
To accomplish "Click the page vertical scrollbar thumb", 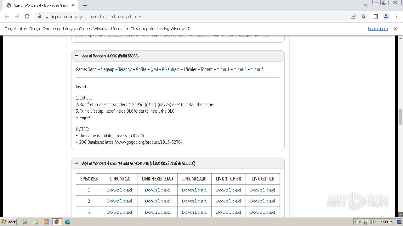I will pos(400,117).
